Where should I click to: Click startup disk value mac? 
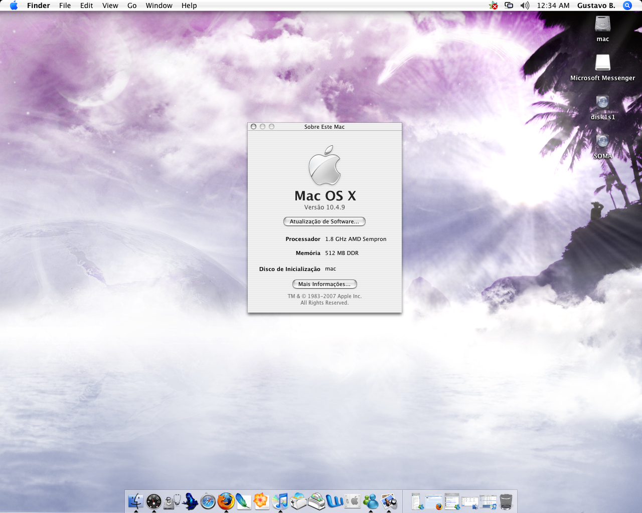coord(331,269)
